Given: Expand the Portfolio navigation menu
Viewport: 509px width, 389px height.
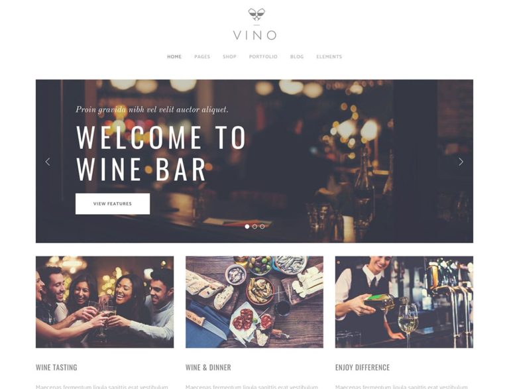Looking at the screenshot, I should 263,56.
